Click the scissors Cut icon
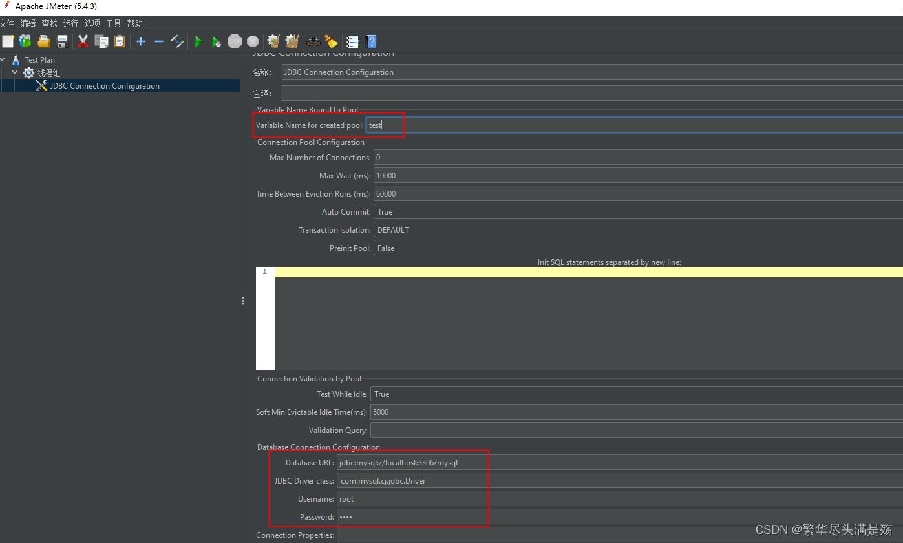Screen dimensions: 903x543 [83, 42]
